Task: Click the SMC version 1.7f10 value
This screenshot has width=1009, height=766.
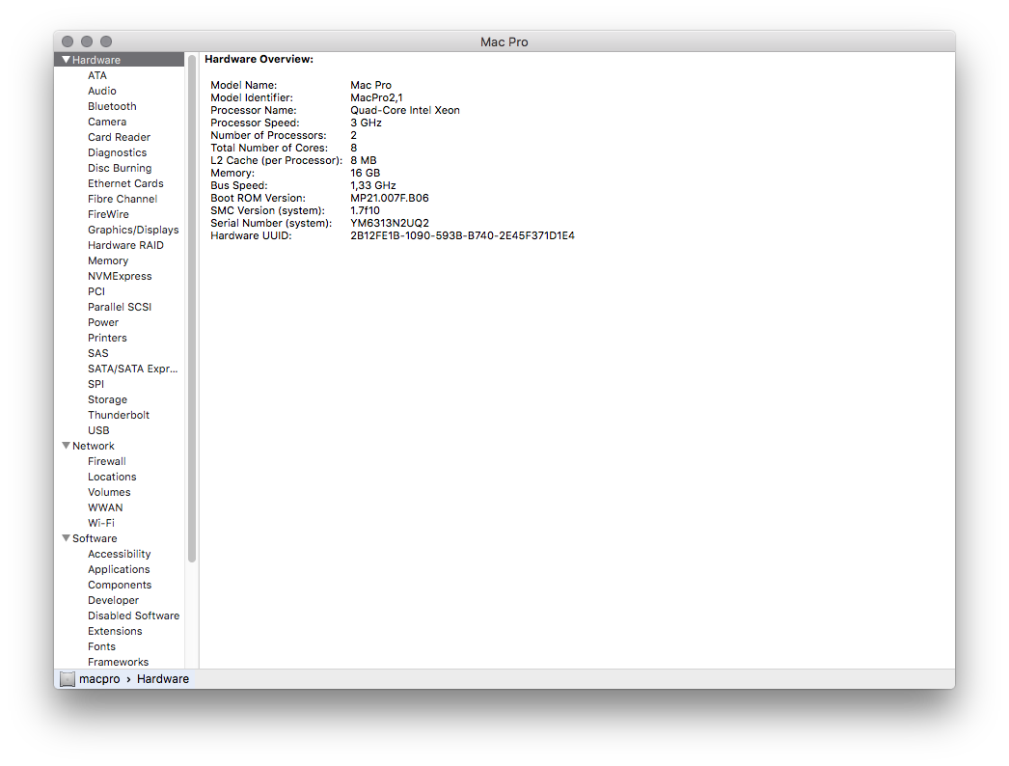Action: (365, 210)
